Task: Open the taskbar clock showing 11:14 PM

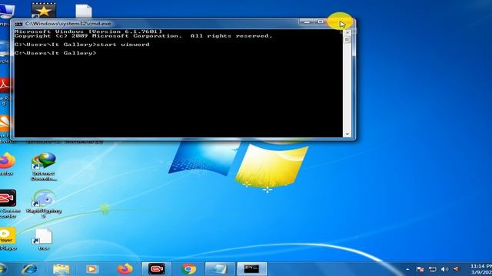Action: coord(481,269)
